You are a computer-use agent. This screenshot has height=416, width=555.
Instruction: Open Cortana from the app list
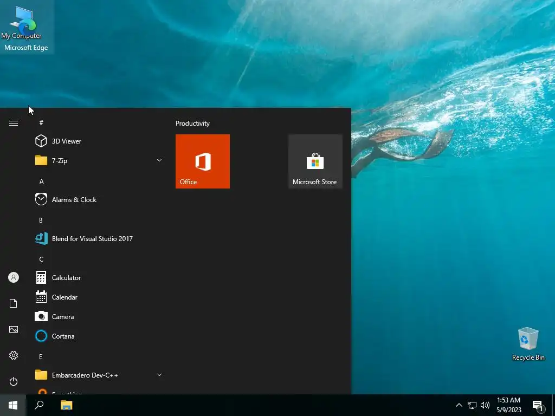(98, 336)
